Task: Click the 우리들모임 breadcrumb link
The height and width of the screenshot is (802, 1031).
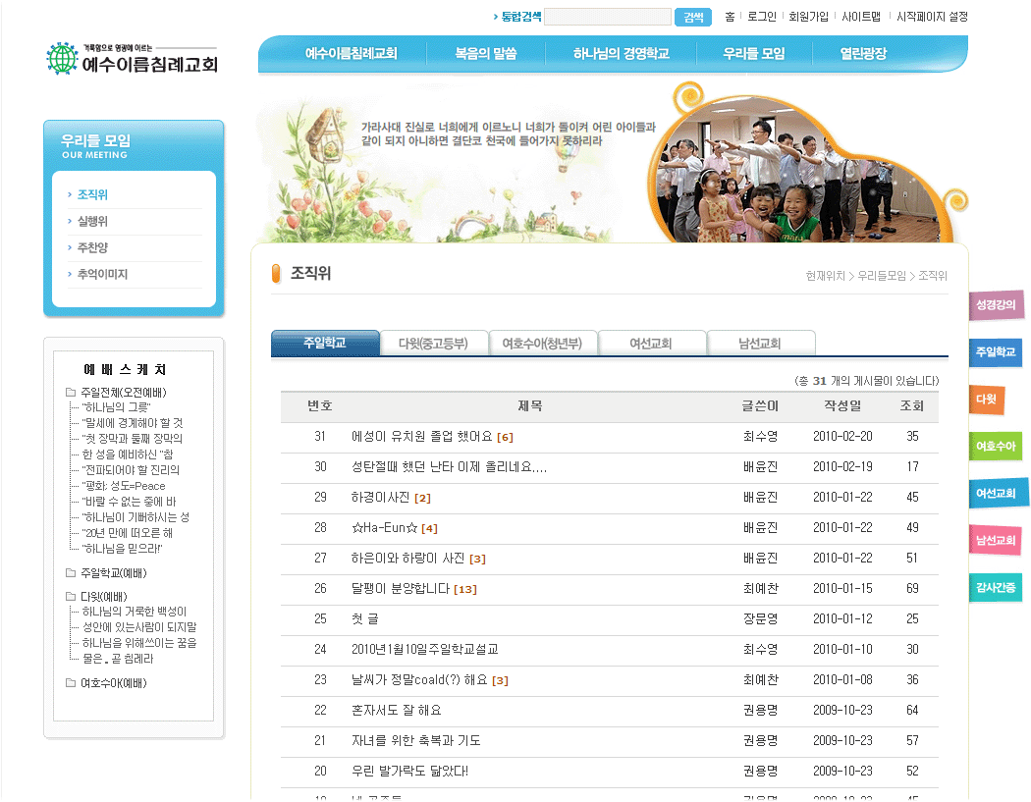Action: (x=882, y=276)
